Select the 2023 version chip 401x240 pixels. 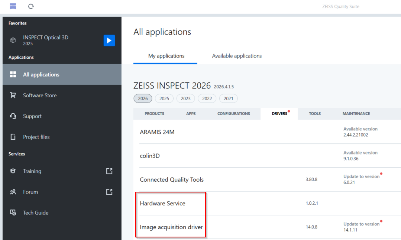[186, 98]
